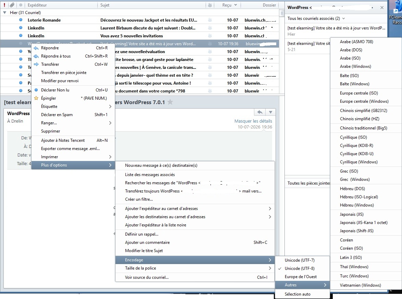Image resolution: width=402 pixels, height=299 pixels.
Task: Click the read-status dot column header
Action: [21, 5]
